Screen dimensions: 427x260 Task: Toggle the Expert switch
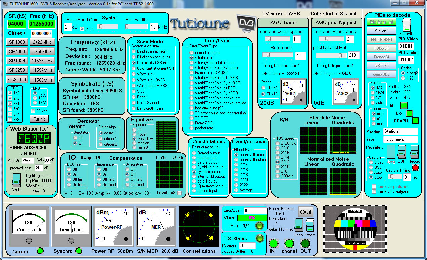coord(310,225)
